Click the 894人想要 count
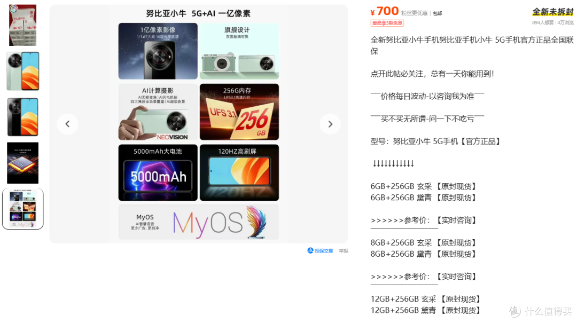Image resolution: width=577 pixels, height=323 pixels. 543,22
